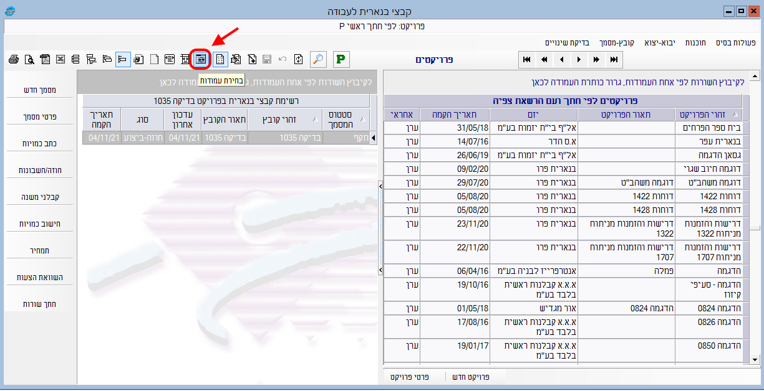Jump to the first record with navigator

[527, 60]
